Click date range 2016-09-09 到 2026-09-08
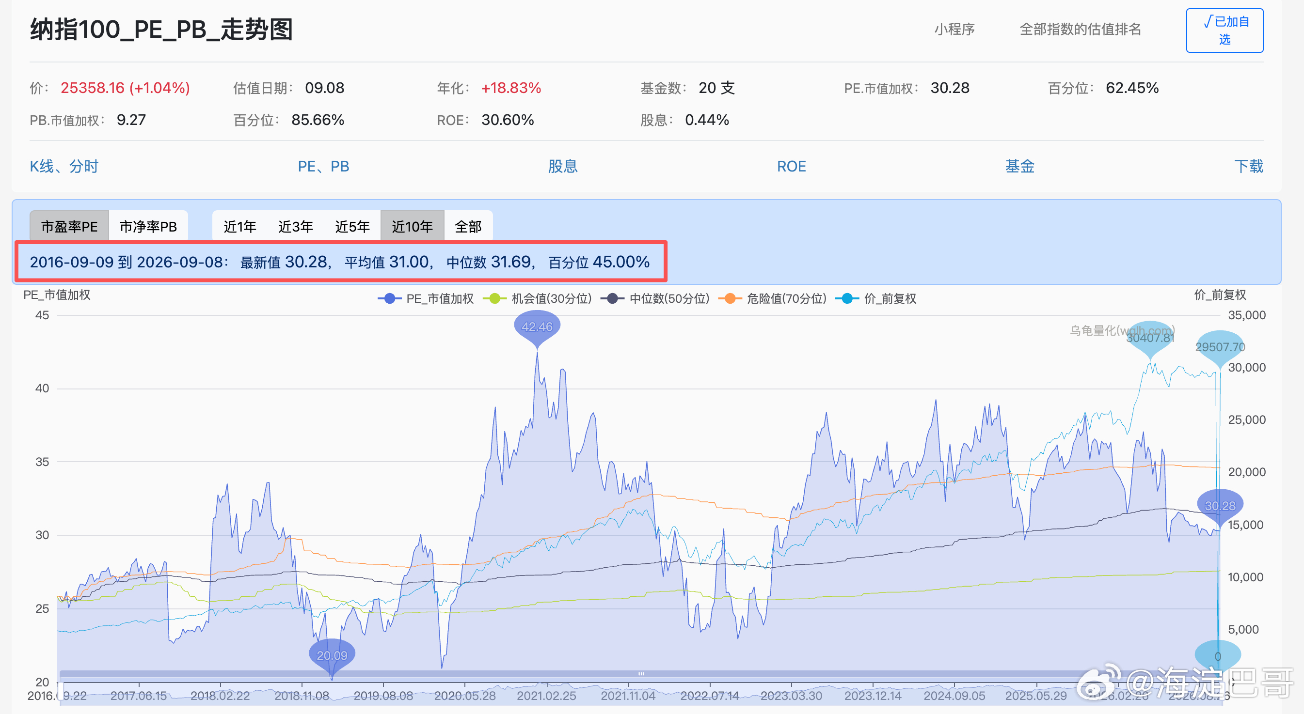This screenshot has width=1304, height=714. point(126,262)
